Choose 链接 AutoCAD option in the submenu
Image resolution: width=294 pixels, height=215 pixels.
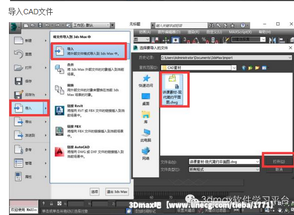click(x=89, y=152)
